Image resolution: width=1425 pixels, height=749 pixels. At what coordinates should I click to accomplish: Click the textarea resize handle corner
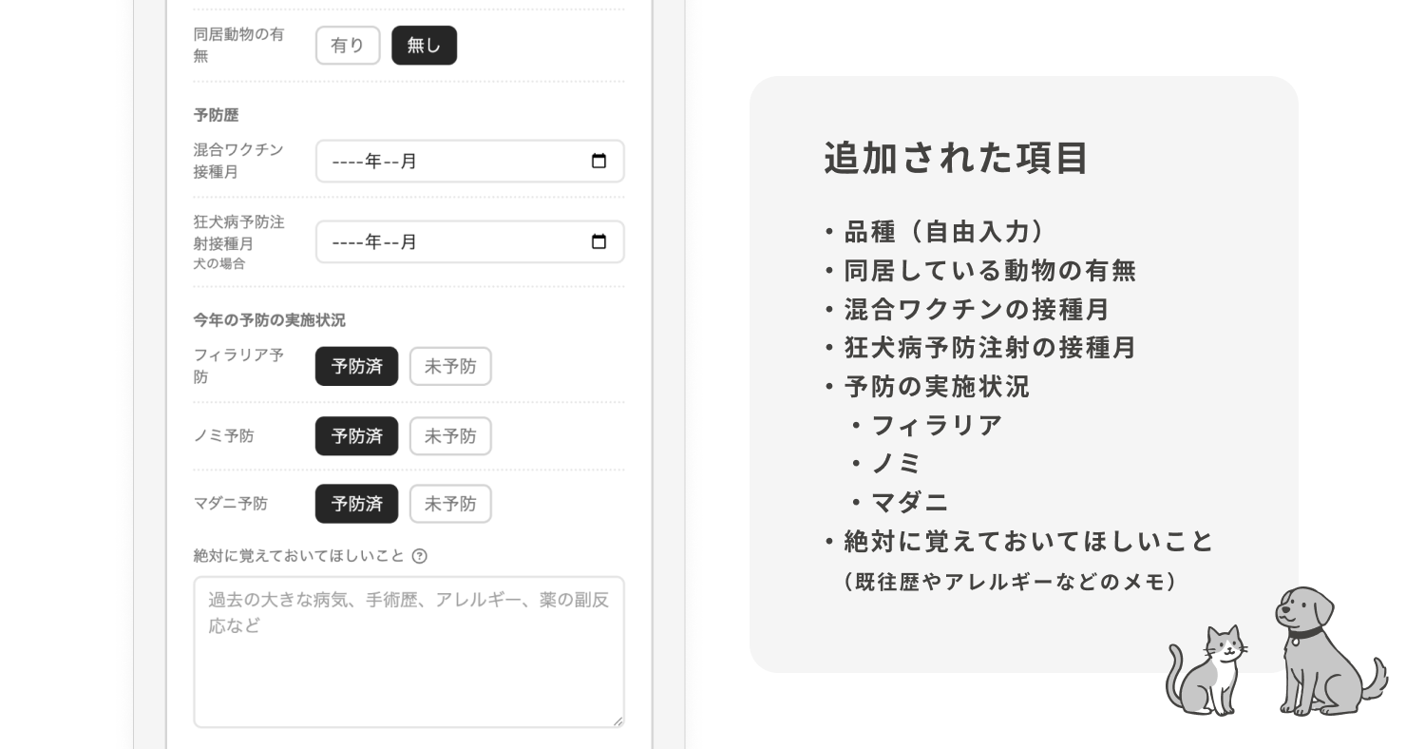point(617,720)
